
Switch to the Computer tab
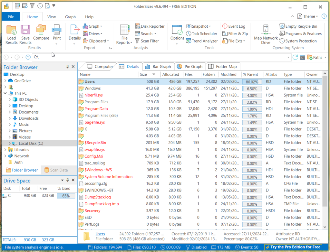(100, 67)
